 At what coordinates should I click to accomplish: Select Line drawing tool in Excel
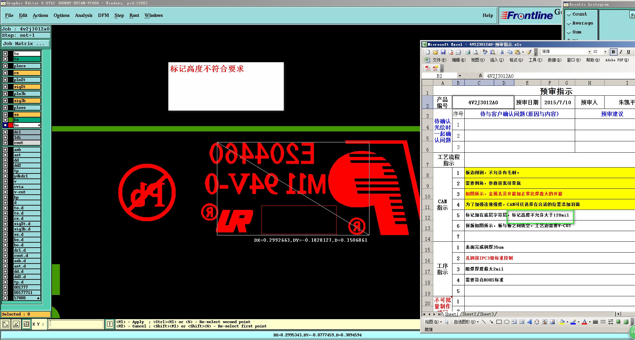[484, 322]
